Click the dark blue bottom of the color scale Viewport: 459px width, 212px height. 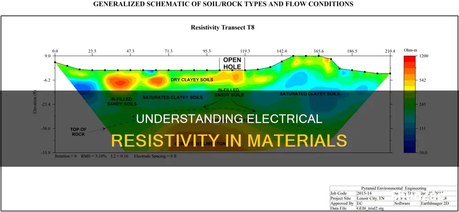410,150
